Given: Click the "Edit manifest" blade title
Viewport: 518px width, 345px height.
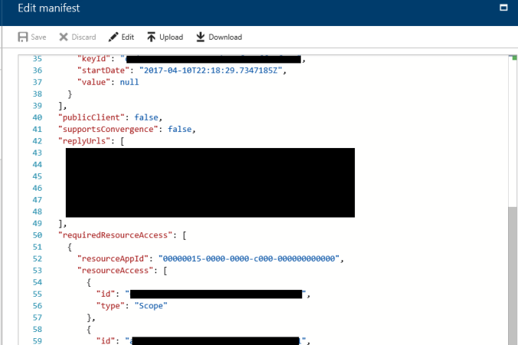Looking at the screenshot, I should (49, 8).
